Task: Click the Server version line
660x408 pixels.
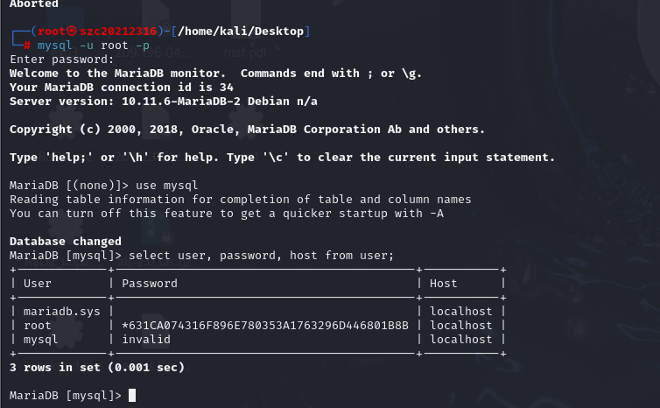Action: point(164,102)
